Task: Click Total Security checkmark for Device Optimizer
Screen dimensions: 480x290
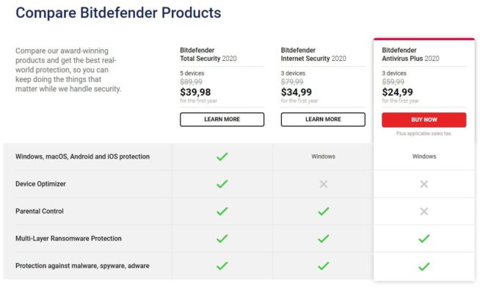Action: [x=222, y=184]
